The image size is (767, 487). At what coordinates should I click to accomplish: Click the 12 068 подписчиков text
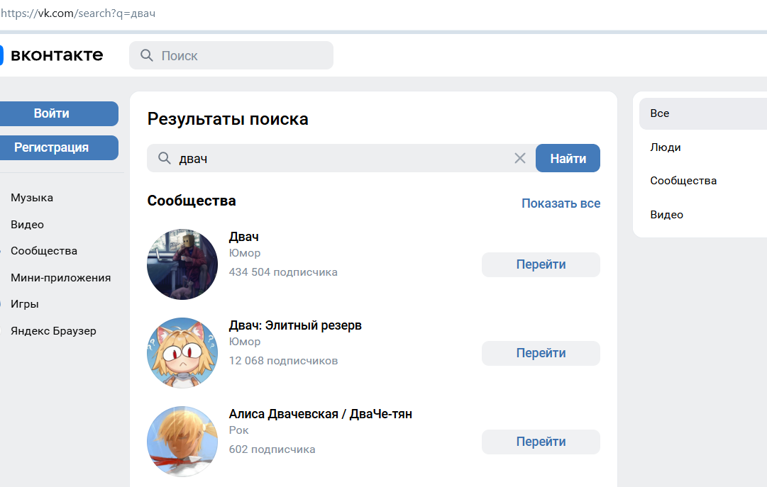pos(283,360)
